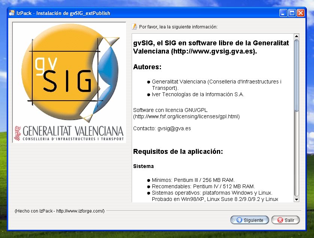Maximize the IzPack installer window

point(292,13)
